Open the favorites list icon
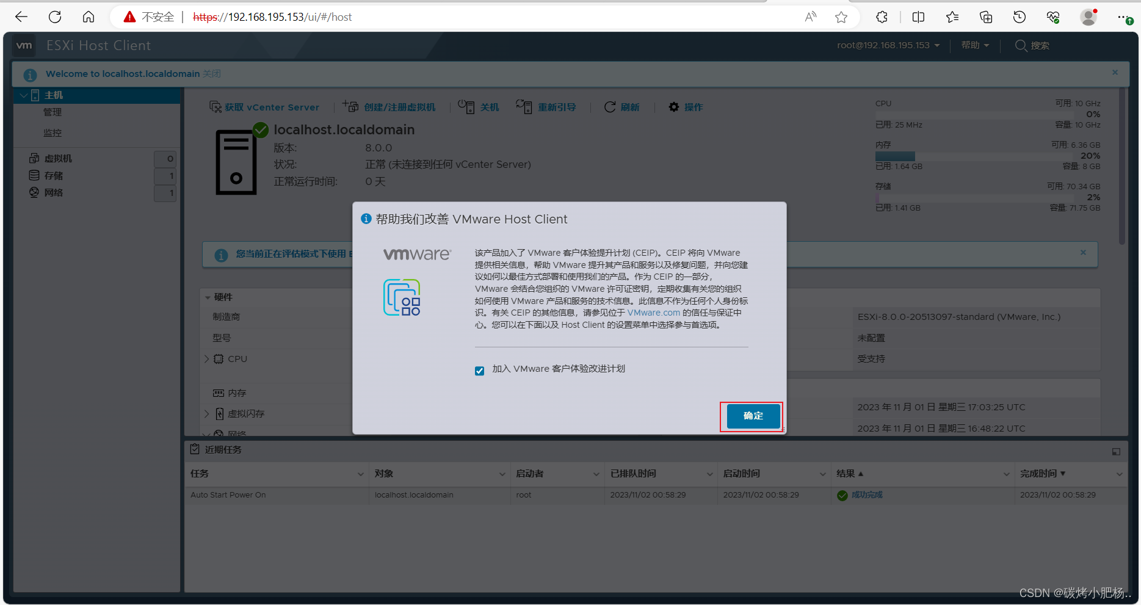 (952, 17)
